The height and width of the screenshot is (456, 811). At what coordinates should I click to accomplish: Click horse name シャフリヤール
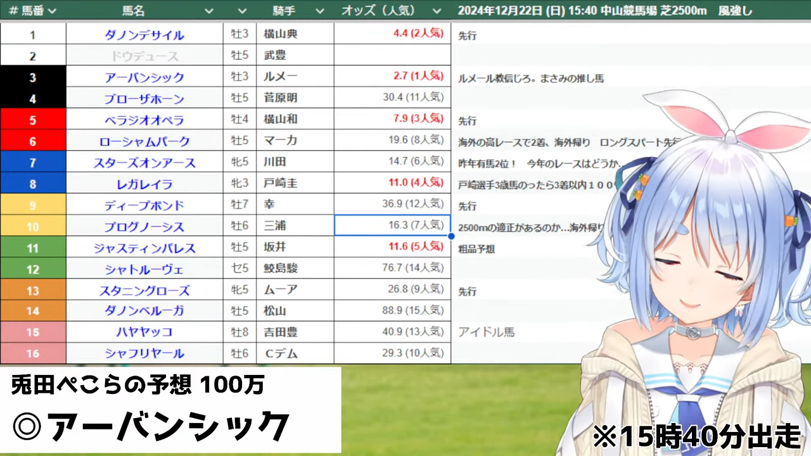point(144,353)
